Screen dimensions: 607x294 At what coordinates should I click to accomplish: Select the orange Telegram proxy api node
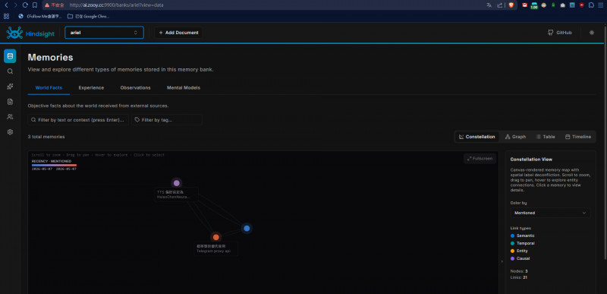pyautogui.click(x=216, y=237)
